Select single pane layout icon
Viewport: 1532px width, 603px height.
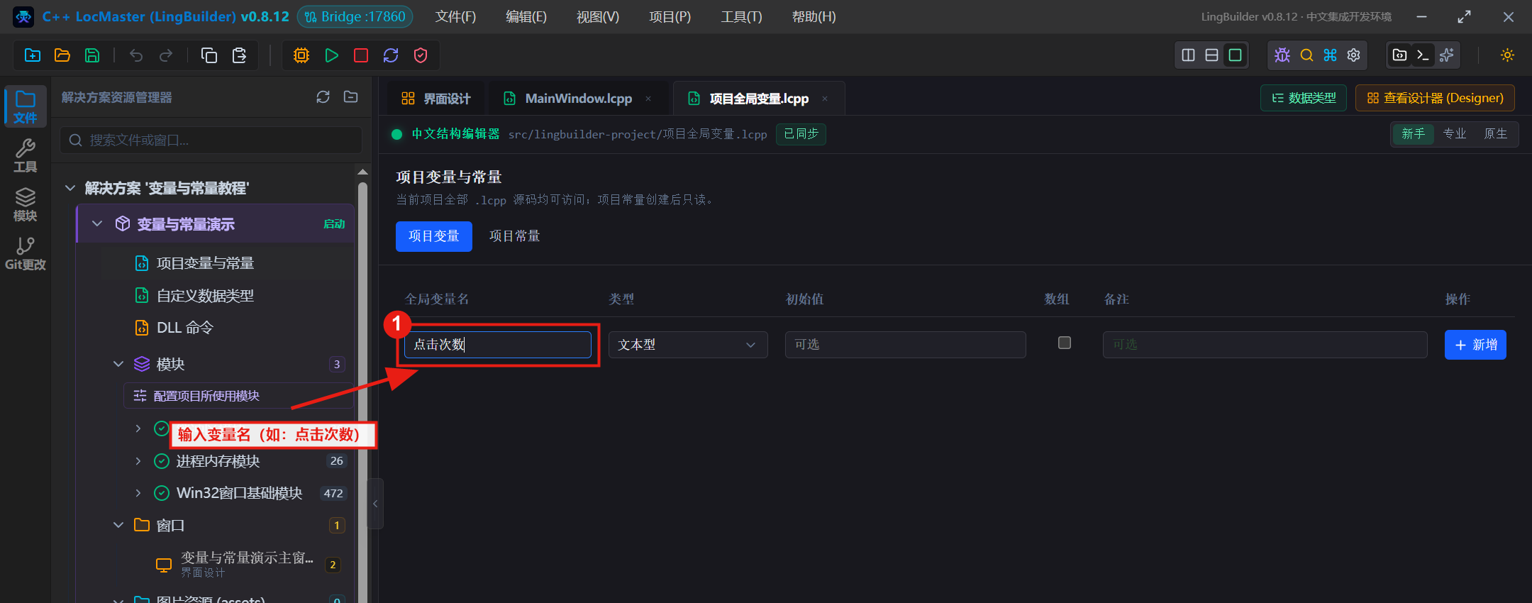tap(1236, 55)
